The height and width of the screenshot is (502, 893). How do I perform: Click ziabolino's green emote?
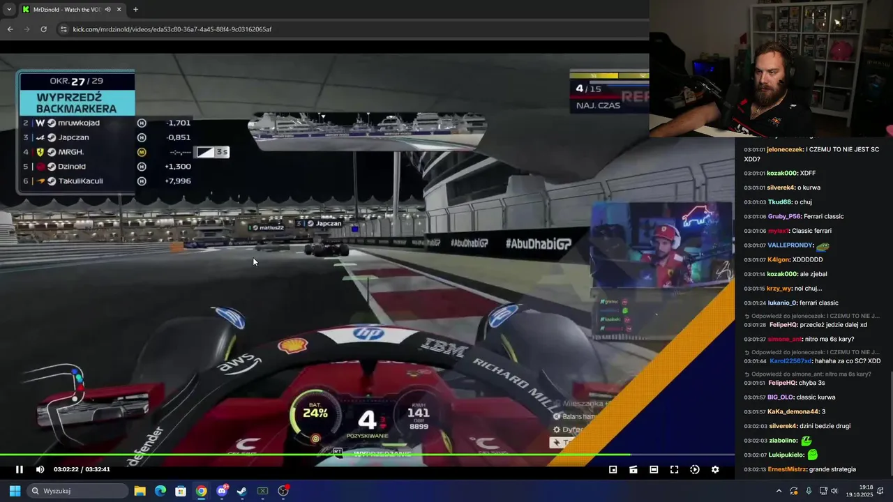806,441
